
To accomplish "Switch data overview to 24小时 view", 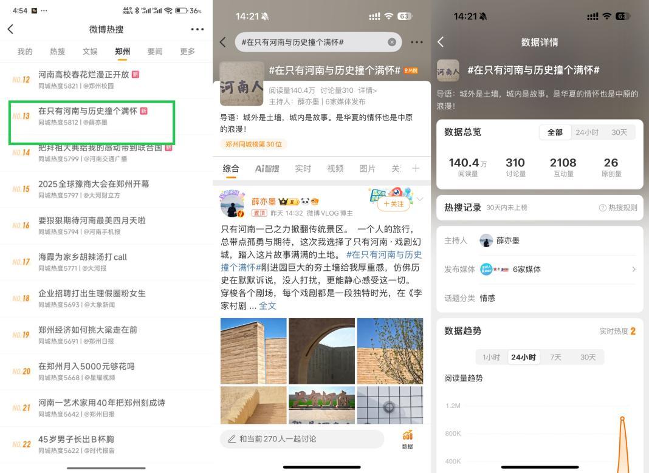I will pyautogui.click(x=587, y=132).
